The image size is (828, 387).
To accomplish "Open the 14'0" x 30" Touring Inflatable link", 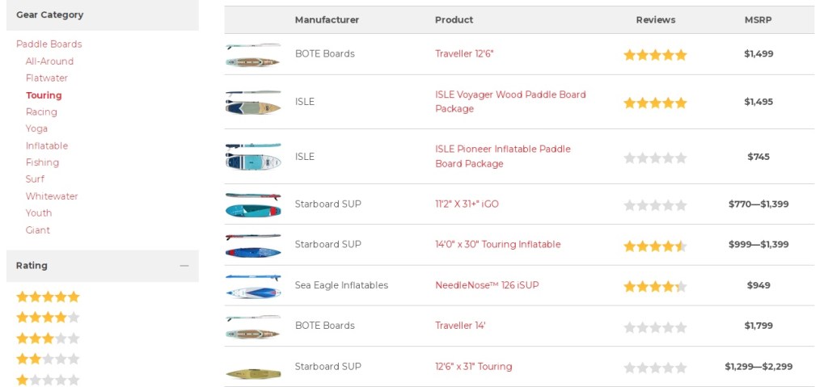I will 498,245.
